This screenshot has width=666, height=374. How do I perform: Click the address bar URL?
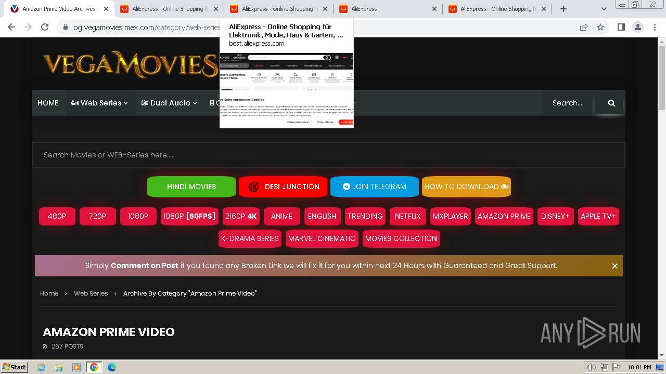[x=147, y=28]
